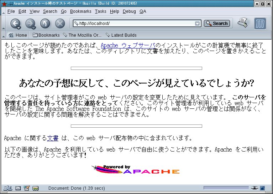Click the page load progress bar
The width and height of the screenshot is (273, 194).
tap(226, 188)
